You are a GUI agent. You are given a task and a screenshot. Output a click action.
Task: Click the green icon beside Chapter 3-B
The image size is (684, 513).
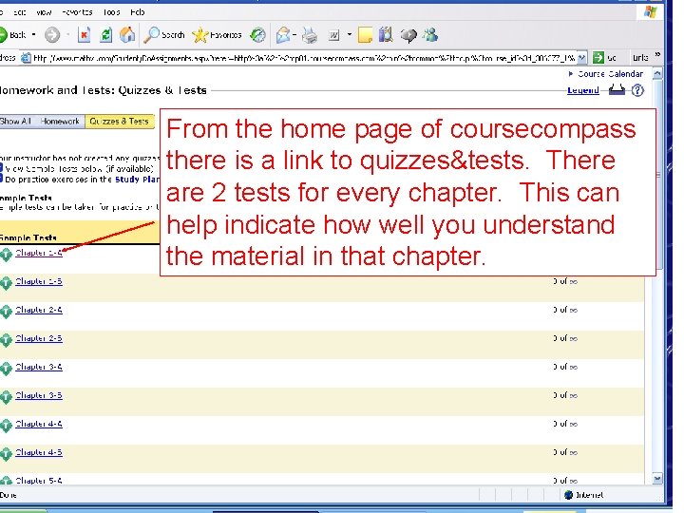click(6, 397)
